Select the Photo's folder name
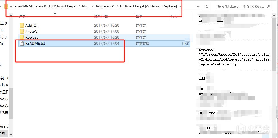The width and height of the screenshot is (278, 138). point(31,31)
